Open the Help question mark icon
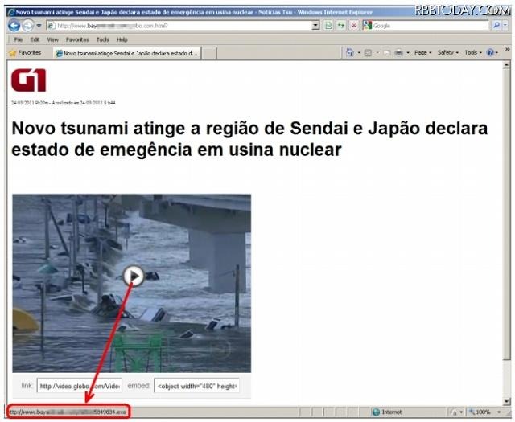Viewport: 515px width, 422px height. point(490,52)
